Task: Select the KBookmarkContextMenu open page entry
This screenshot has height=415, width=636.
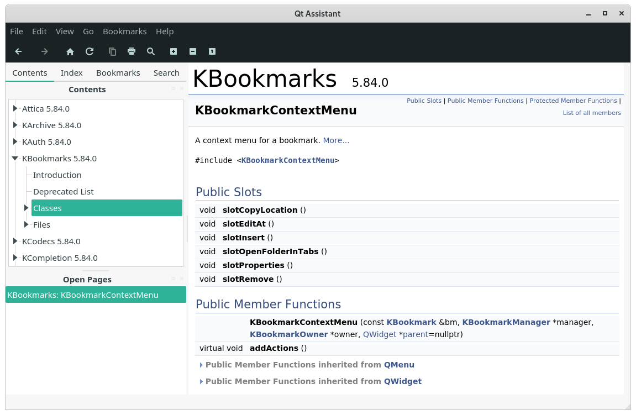Action: click(96, 295)
